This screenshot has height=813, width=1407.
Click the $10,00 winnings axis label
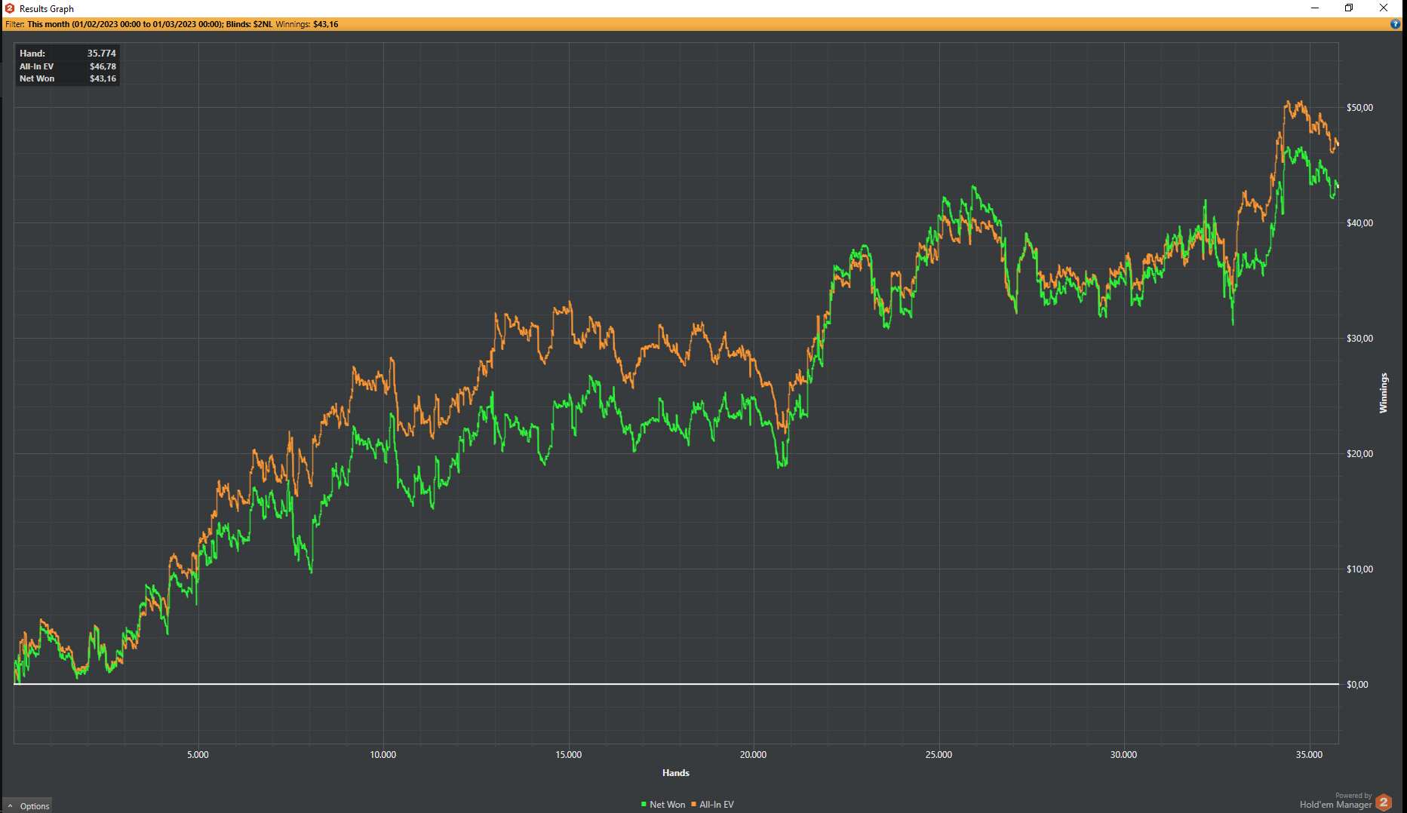coord(1360,569)
